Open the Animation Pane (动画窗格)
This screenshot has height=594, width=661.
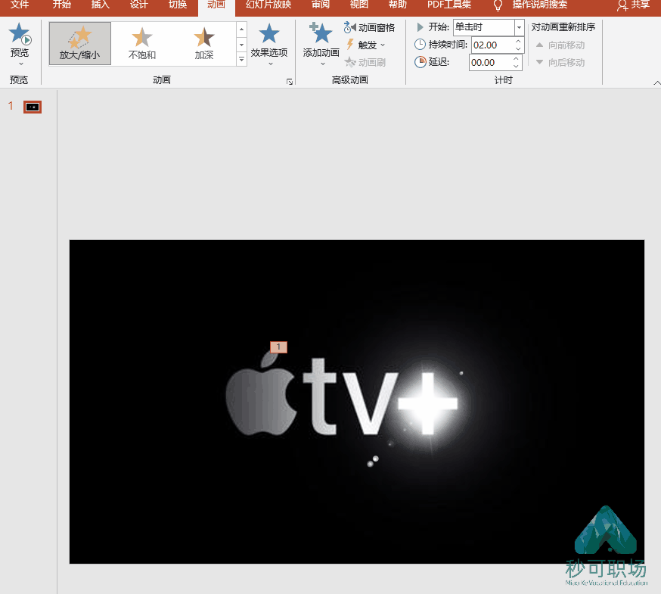coord(369,28)
